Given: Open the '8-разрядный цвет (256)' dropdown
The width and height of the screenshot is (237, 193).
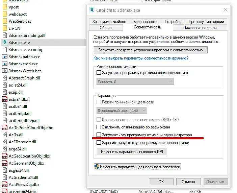Looking at the screenshot, I should pos(122,110).
